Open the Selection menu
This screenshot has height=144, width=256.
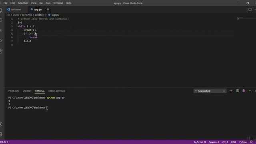click(23, 3)
